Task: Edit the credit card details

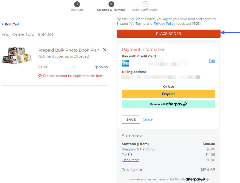Action: (x=212, y=61)
